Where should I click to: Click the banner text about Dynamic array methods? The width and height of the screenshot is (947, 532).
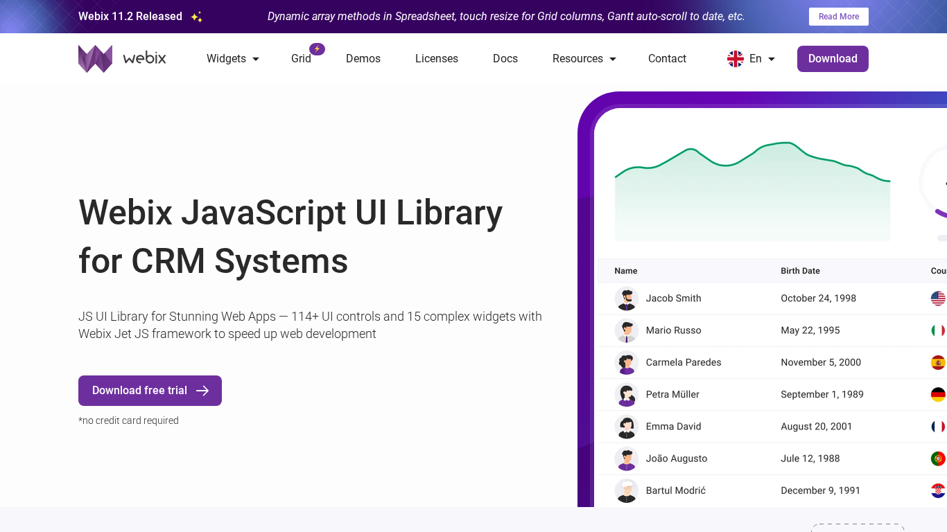(x=506, y=17)
